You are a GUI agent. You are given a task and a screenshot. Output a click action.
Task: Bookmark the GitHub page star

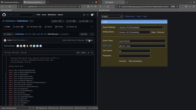[79, 6]
